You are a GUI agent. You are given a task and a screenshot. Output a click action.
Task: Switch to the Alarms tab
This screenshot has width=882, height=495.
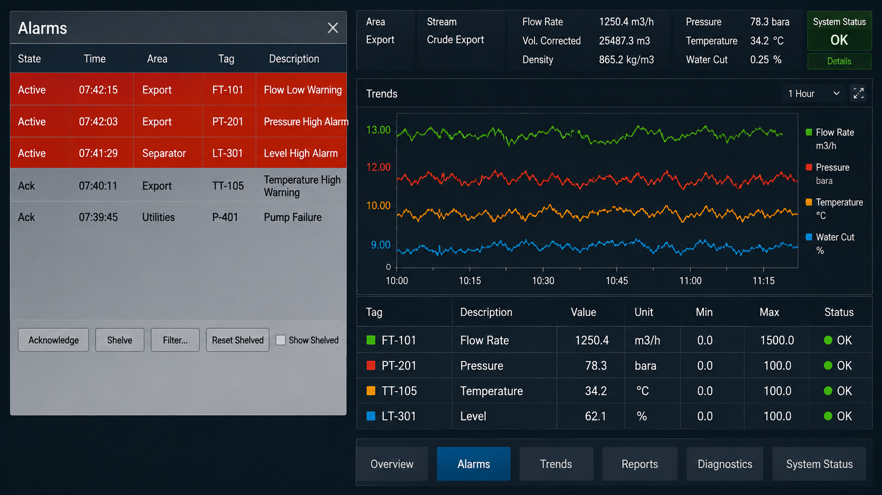click(x=473, y=464)
